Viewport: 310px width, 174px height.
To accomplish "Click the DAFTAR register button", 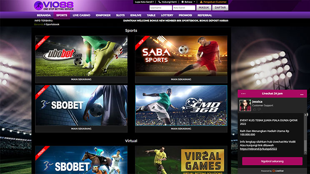I will coord(220,8).
